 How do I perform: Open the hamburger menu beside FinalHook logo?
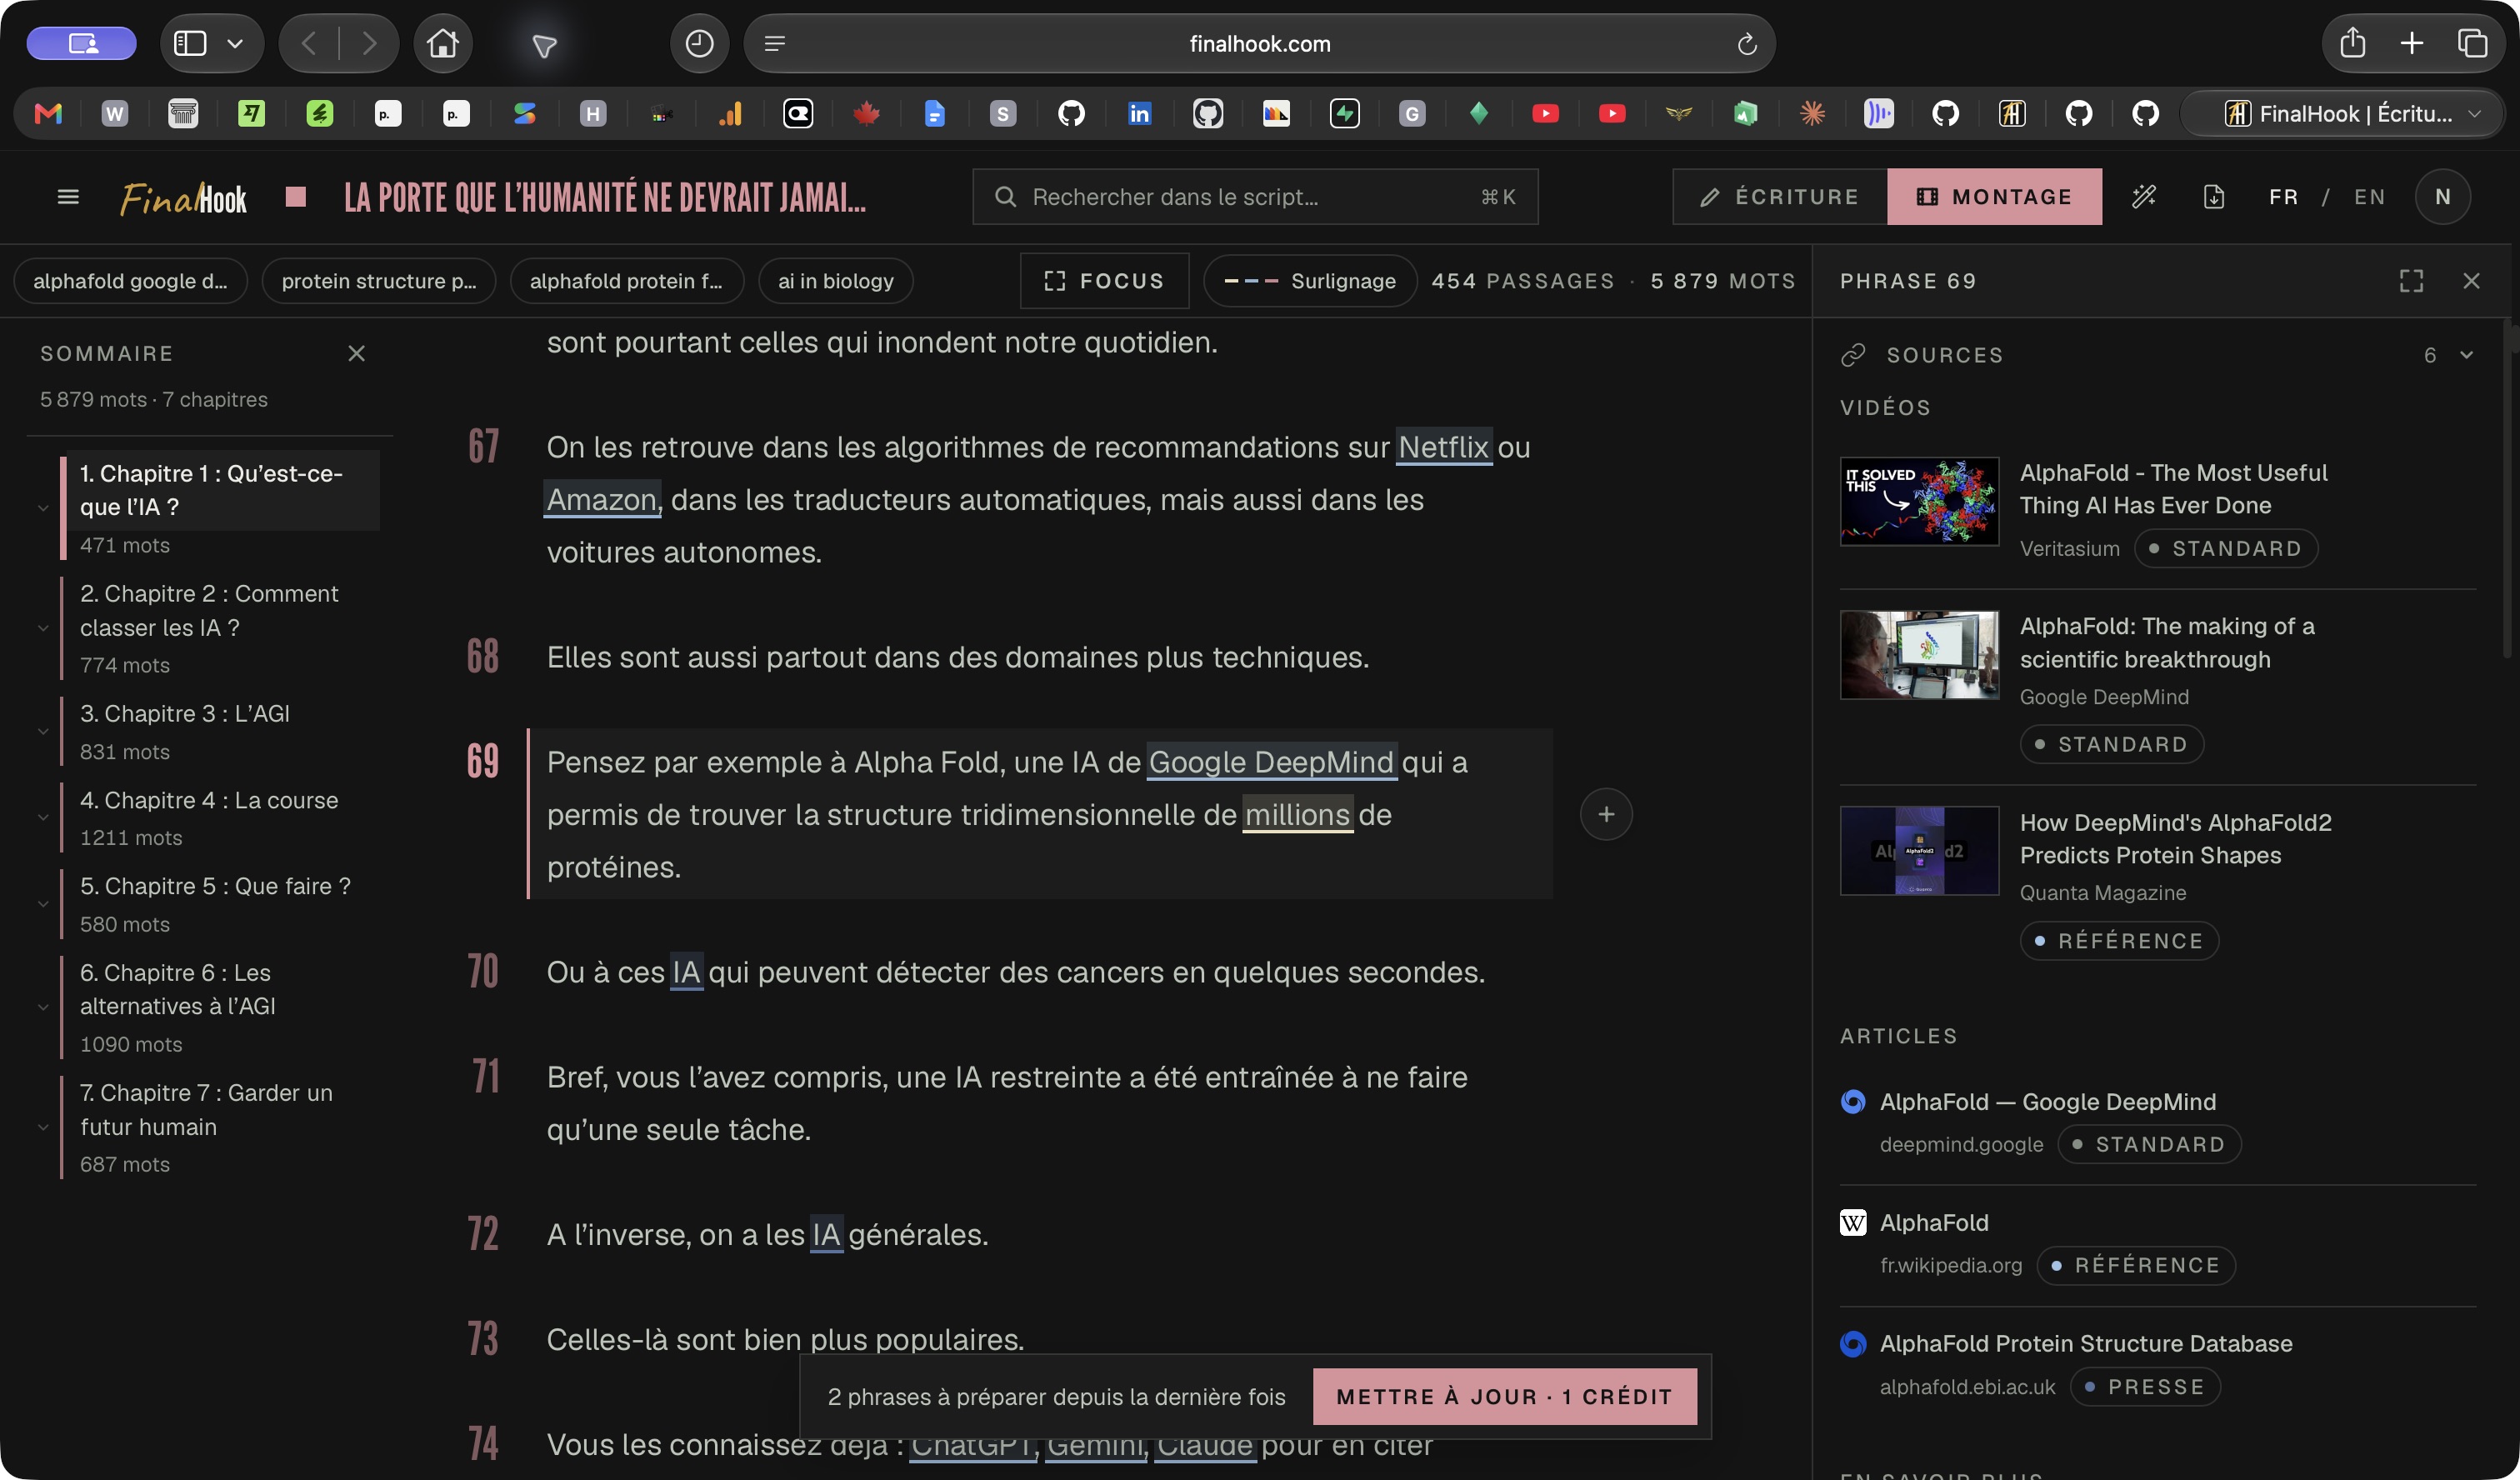pos(68,197)
